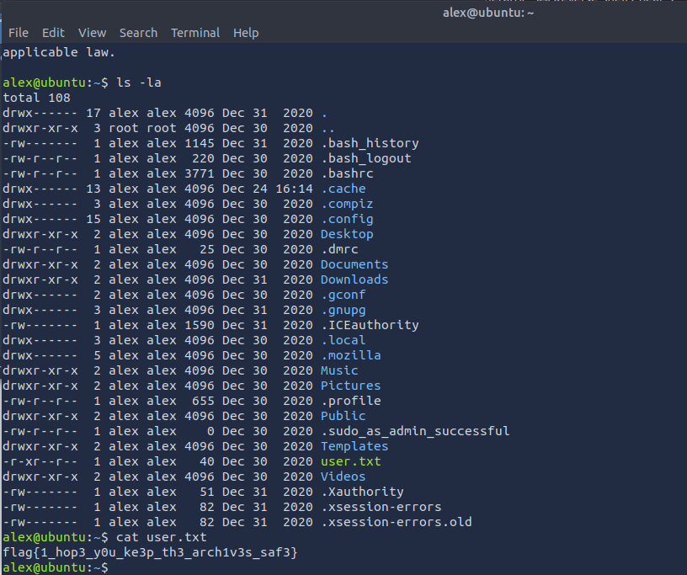
Task: Click the Downloads directory entry
Action: tap(354, 280)
